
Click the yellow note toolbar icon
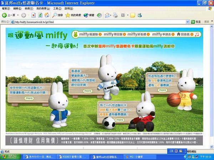[x=133, y=15]
